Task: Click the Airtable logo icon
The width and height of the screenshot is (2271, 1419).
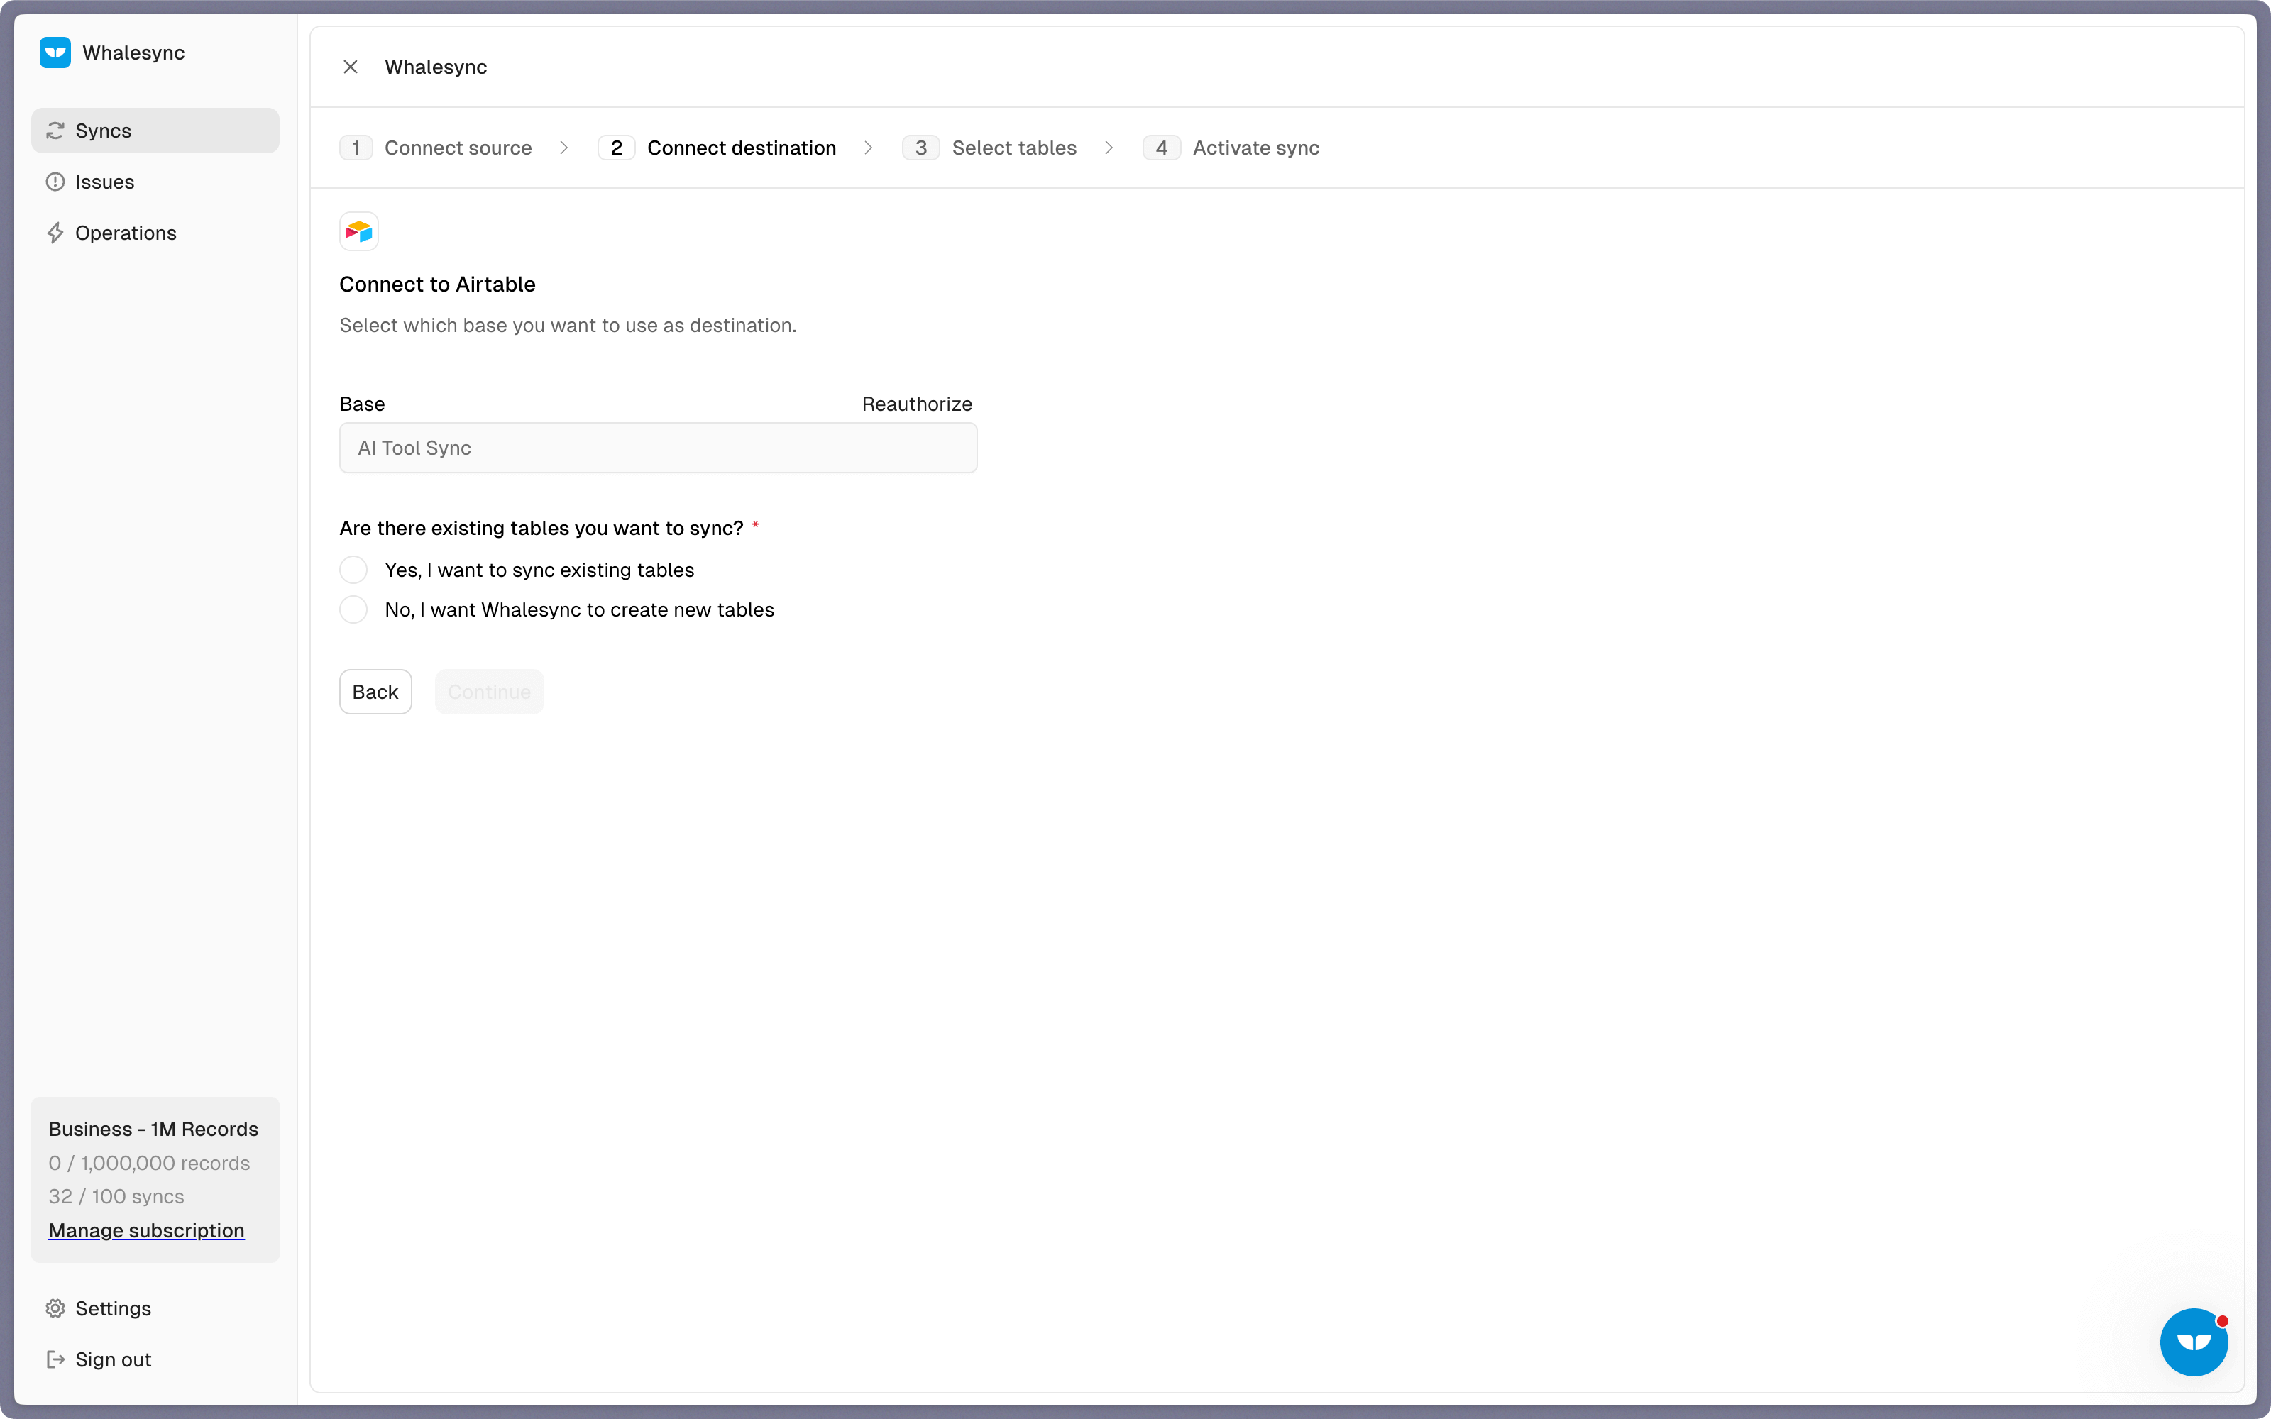Action: tap(358, 231)
